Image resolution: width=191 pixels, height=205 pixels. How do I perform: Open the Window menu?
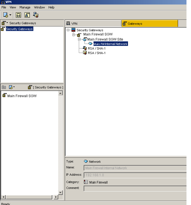[39, 7]
